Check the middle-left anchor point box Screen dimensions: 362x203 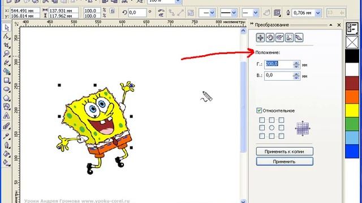pos(262,128)
